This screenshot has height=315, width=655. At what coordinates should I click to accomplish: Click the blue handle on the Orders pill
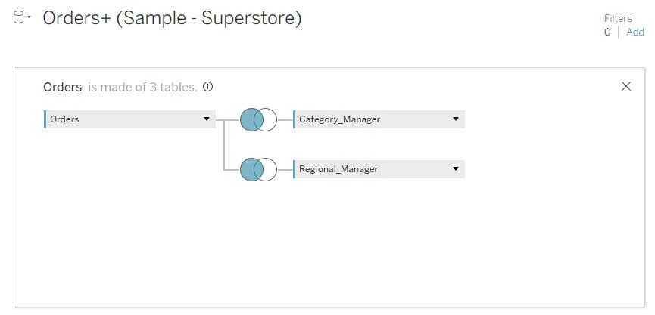[45, 119]
